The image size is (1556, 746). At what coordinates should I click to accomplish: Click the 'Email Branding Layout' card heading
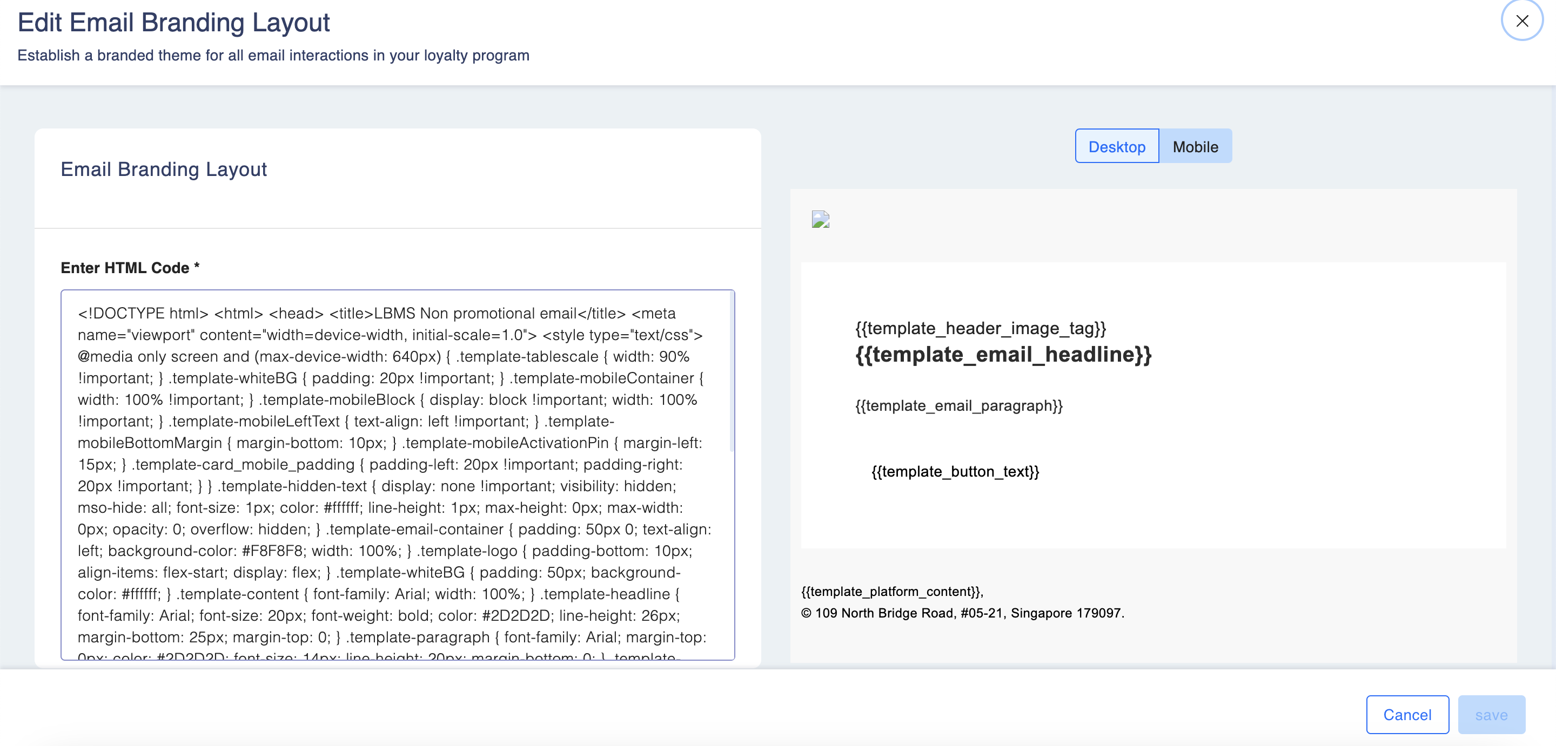tap(164, 169)
